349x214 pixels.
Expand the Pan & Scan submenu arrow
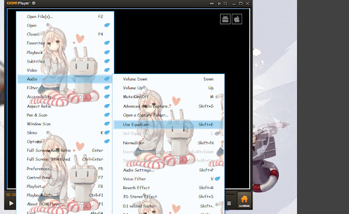(x=107, y=115)
